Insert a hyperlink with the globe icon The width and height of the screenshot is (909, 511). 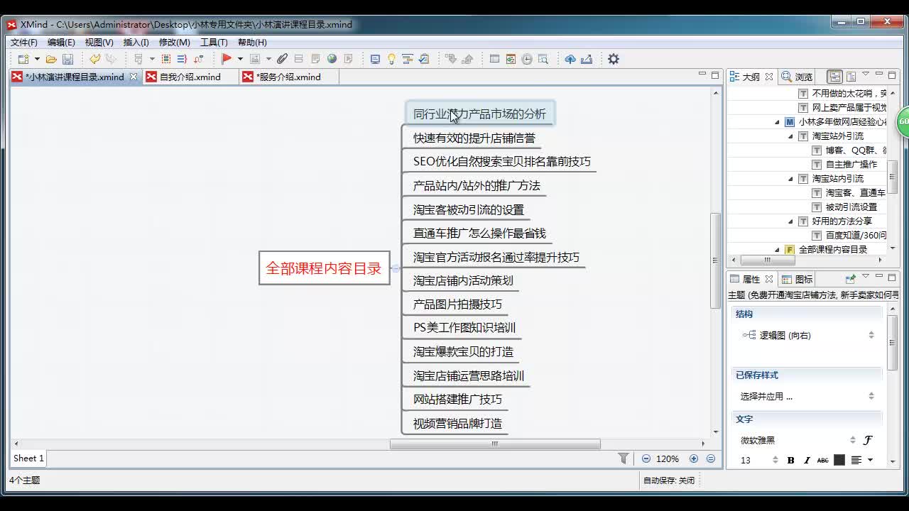click(x=332, y=59)
